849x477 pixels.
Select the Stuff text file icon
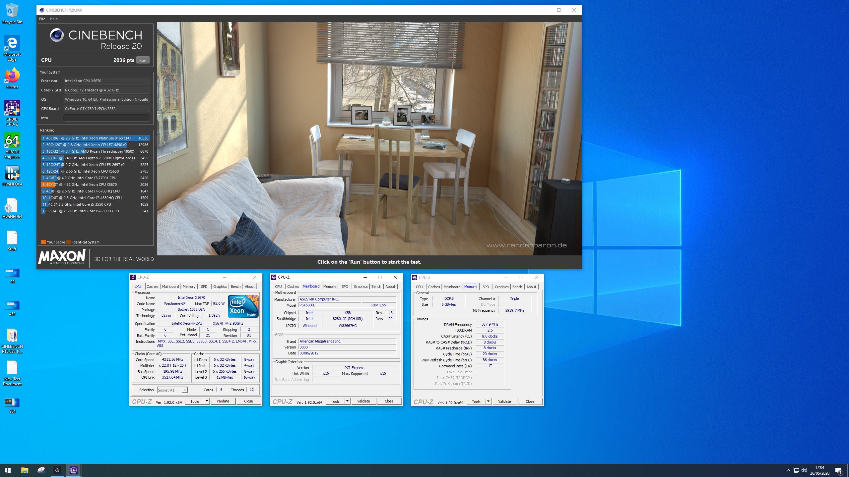12,241
